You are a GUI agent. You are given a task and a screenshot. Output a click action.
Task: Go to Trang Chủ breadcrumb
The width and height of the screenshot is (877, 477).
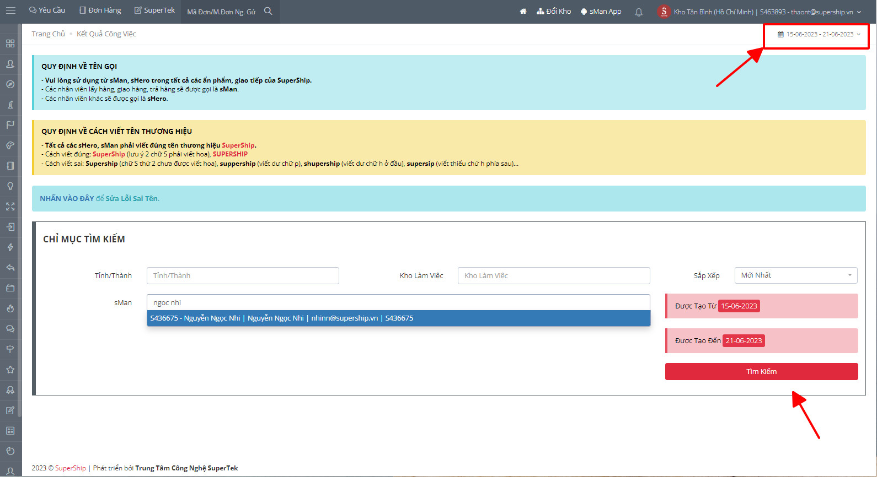pyautogui.click(x=48, y=34)
